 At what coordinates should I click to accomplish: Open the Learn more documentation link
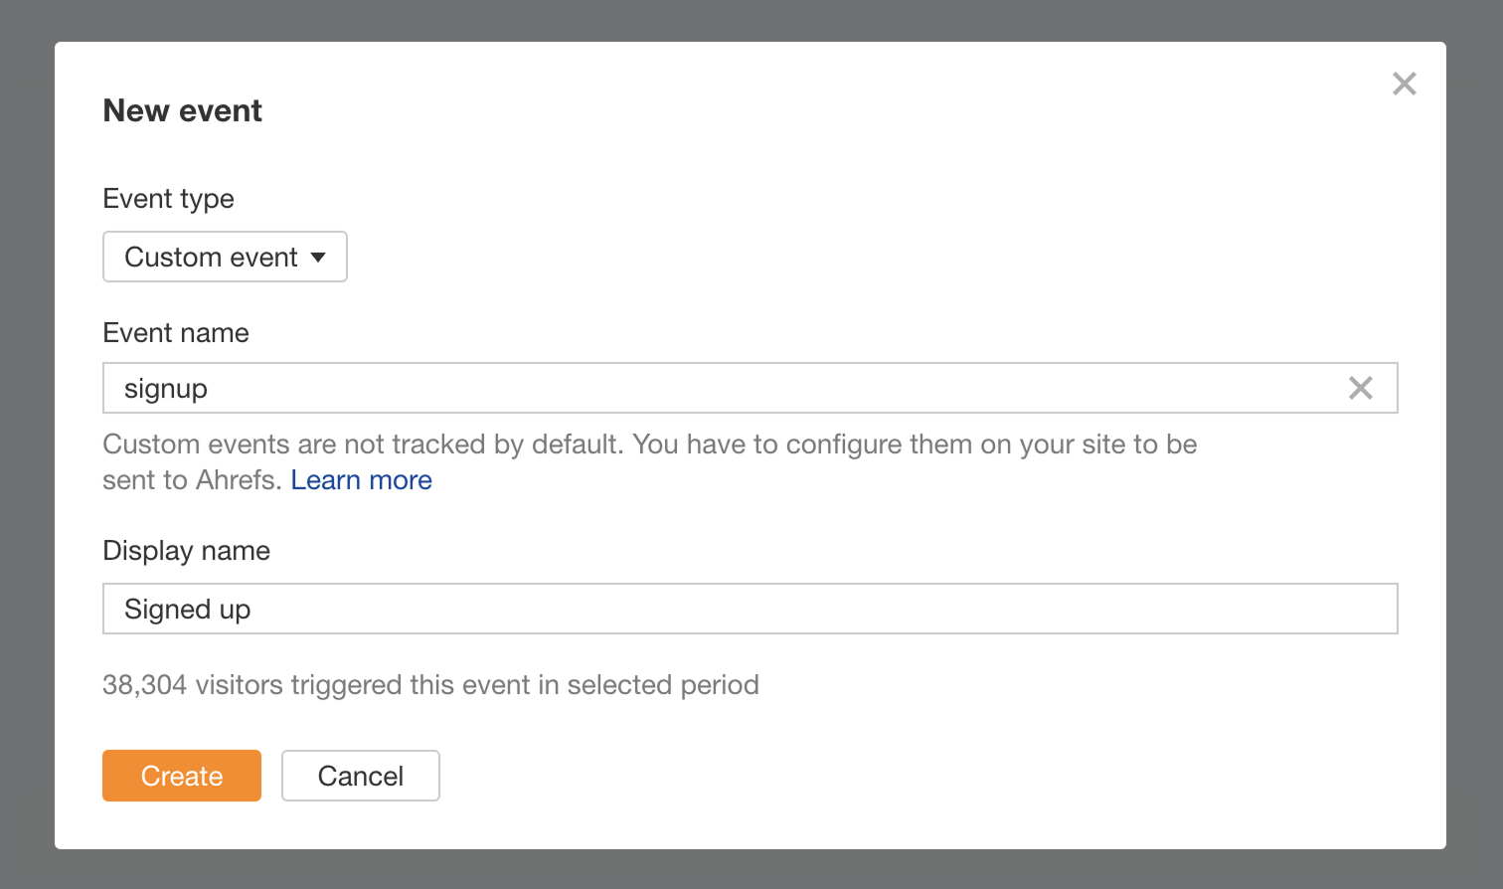(x=361, y=479)
